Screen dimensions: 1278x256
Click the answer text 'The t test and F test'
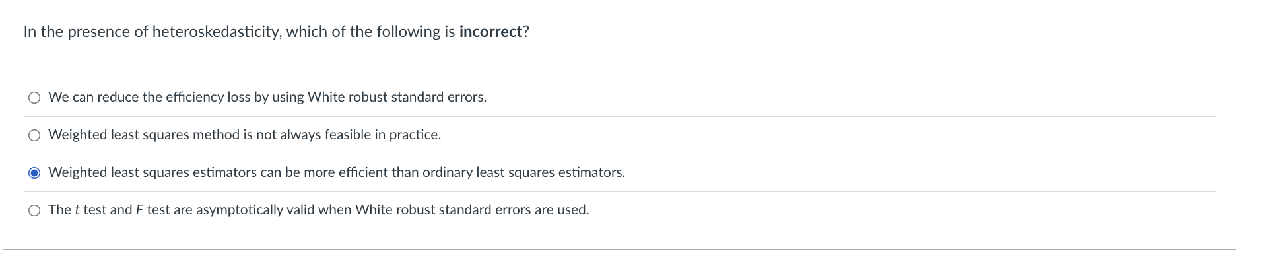[319, 210]
